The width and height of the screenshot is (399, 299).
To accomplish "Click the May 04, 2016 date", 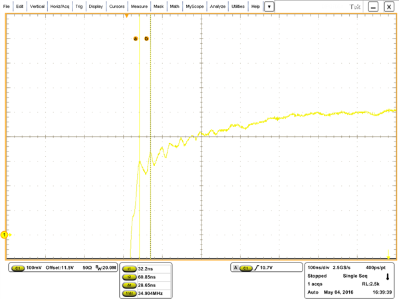I will pos(338,292).
